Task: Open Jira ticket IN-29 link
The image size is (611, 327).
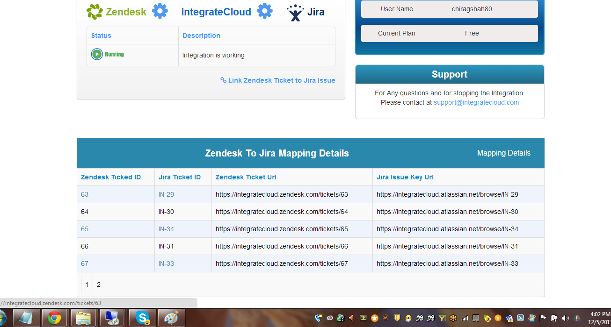Action: [x=166, y=194]
